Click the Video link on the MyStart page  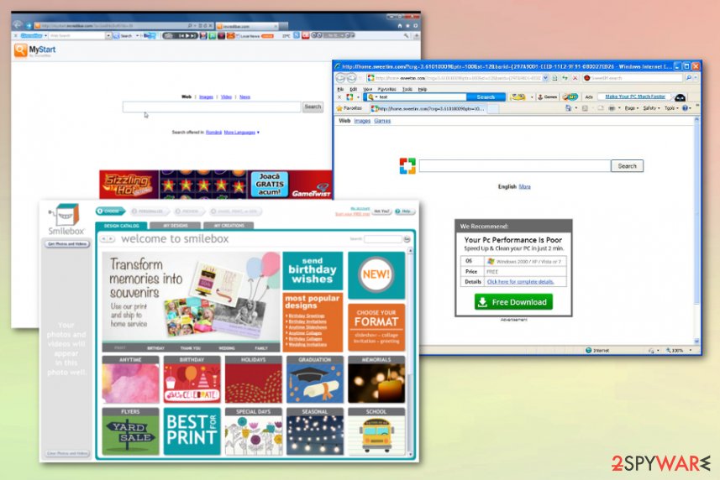(x=226, y=97)
